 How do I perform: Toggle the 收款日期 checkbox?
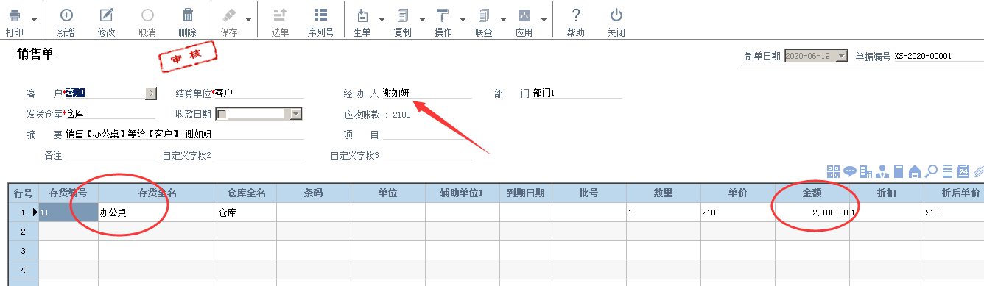222,114
